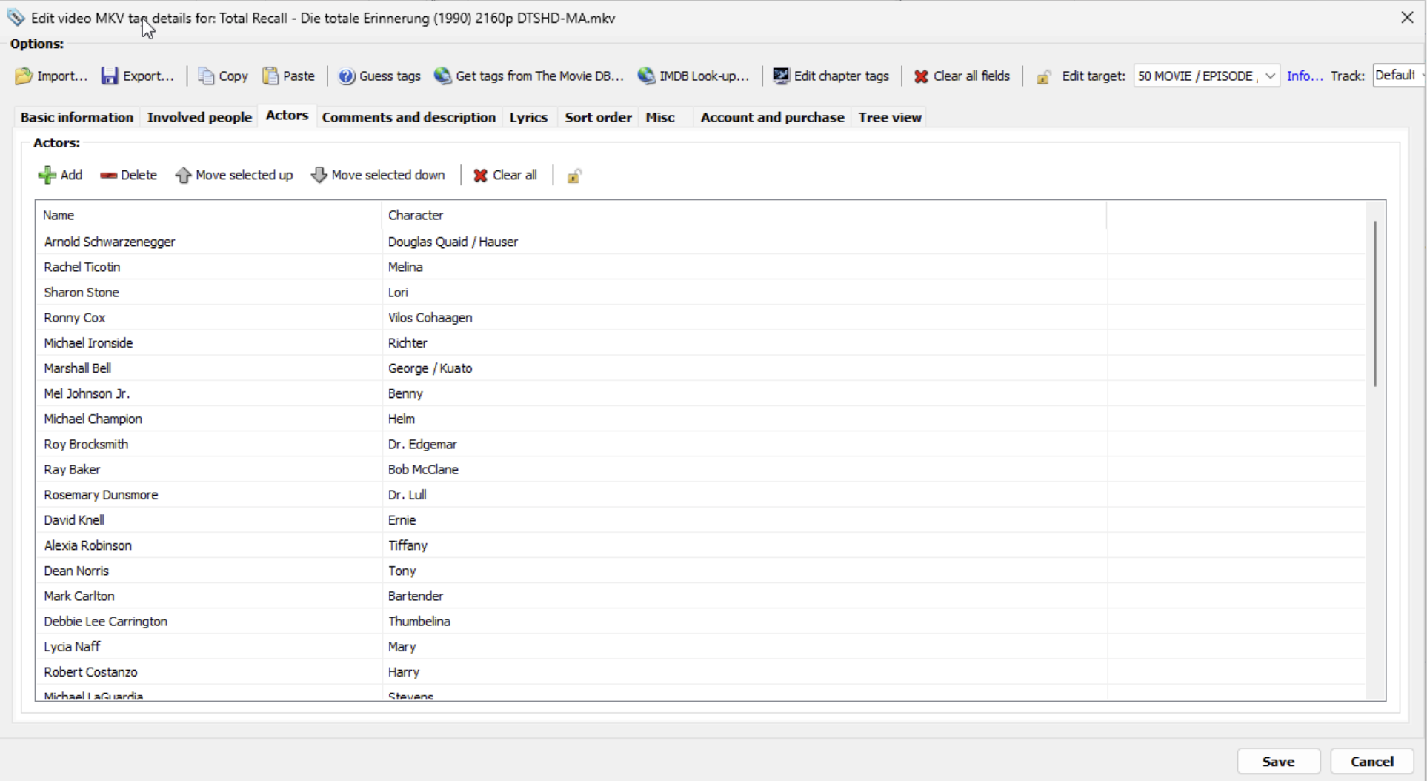Toggle the padlock in the Actors toolbar
This screenshot has width=1427, height=781.
[574, 176]
